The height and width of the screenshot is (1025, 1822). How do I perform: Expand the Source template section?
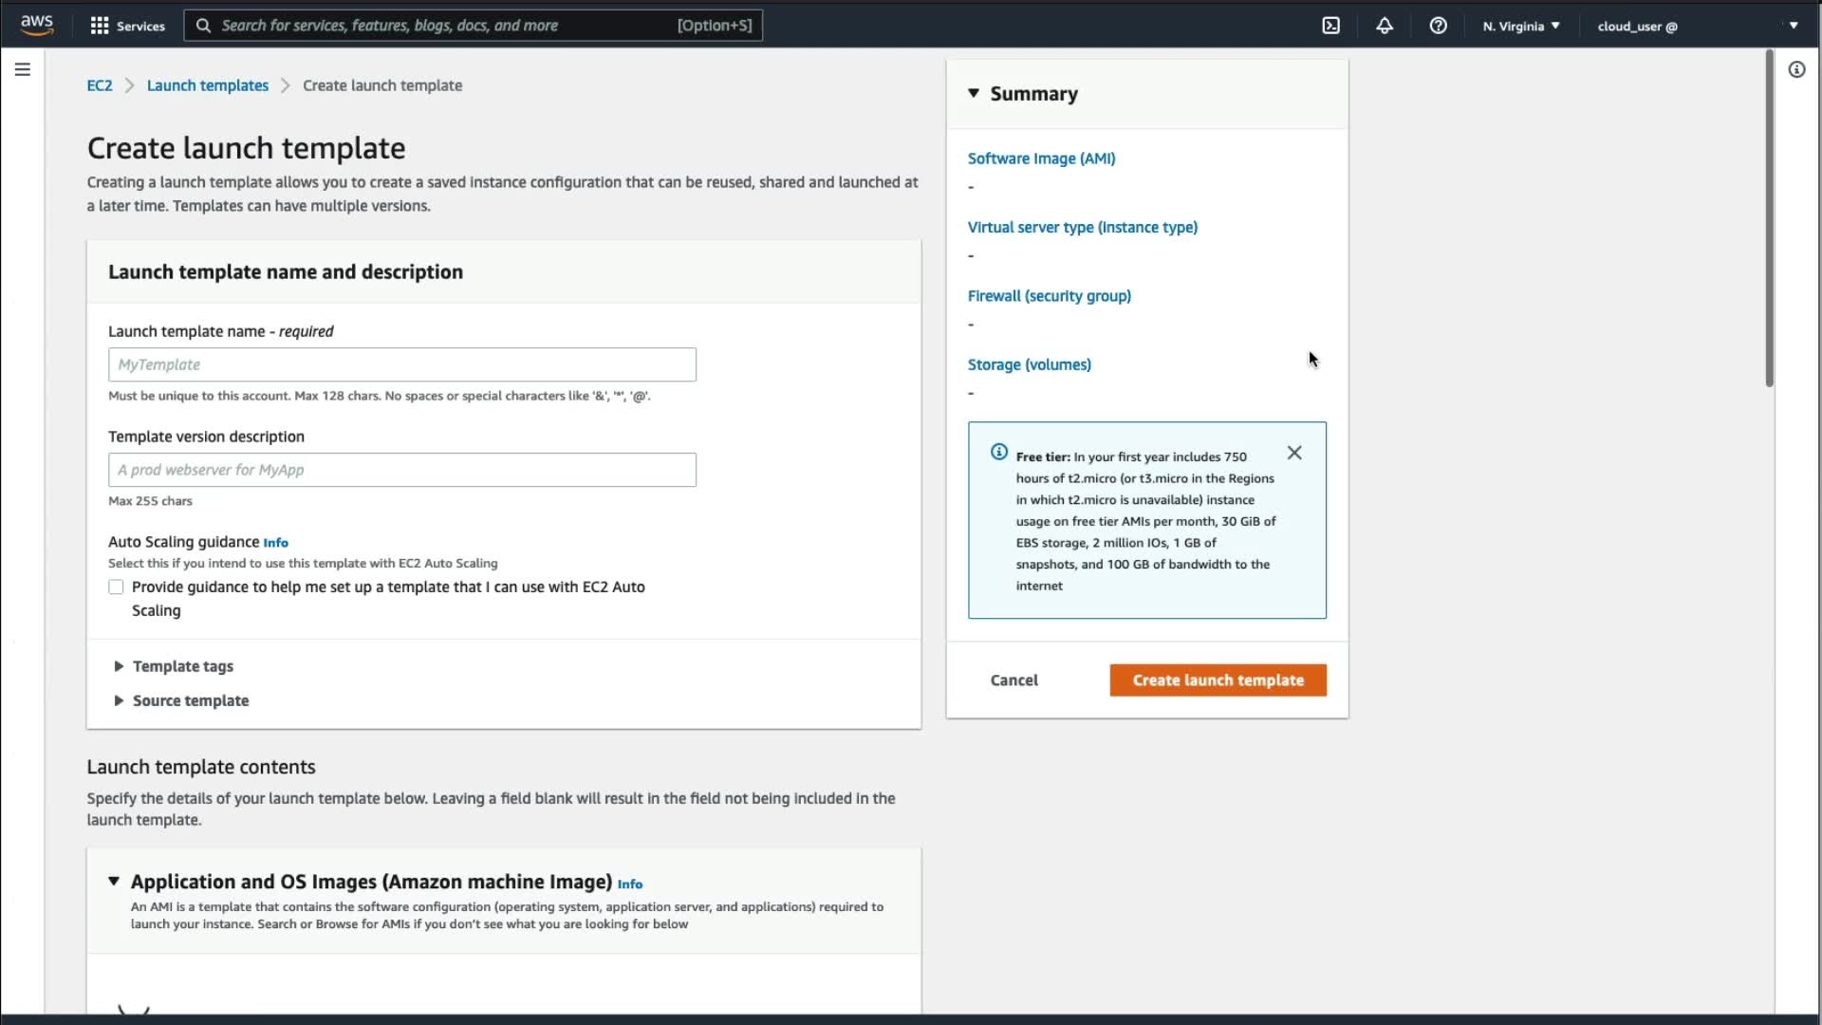(190, 700)
